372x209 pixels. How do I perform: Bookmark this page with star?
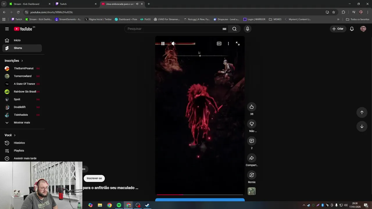coord(334,12)
